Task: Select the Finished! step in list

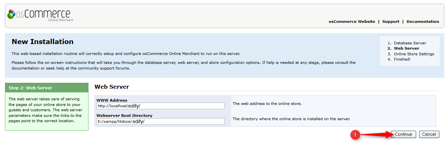Action: point(402,59)
